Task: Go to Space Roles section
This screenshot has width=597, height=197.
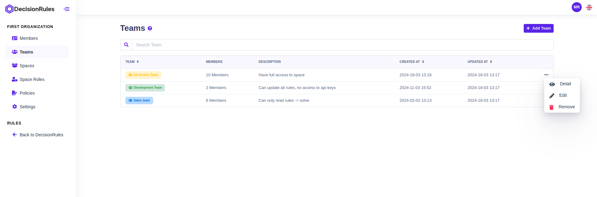Action: (x=32, y=79)
